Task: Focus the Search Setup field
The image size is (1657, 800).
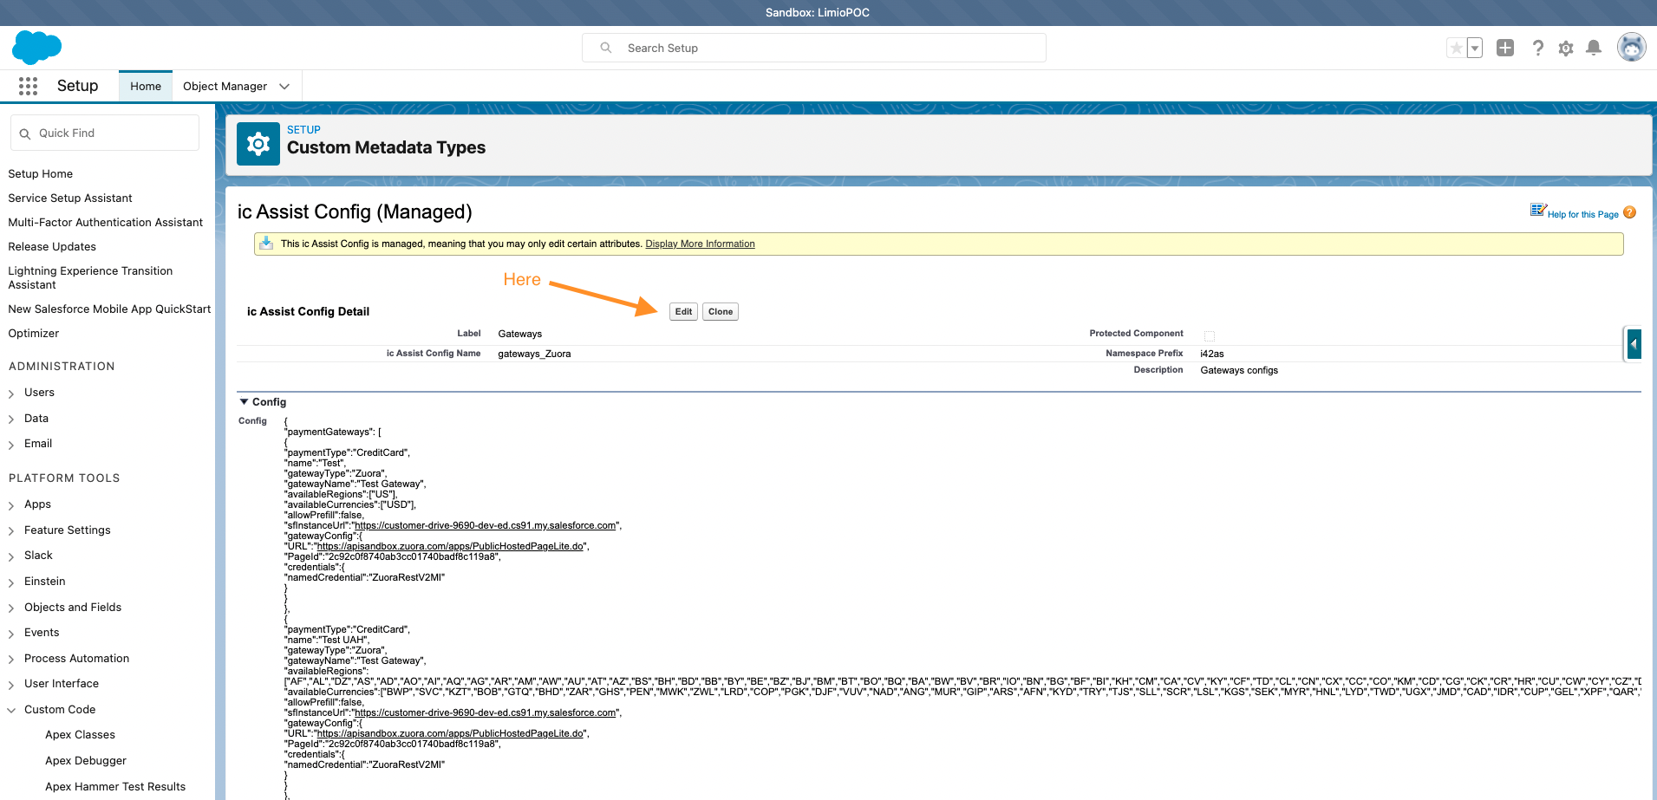Action: pos(813,48)
